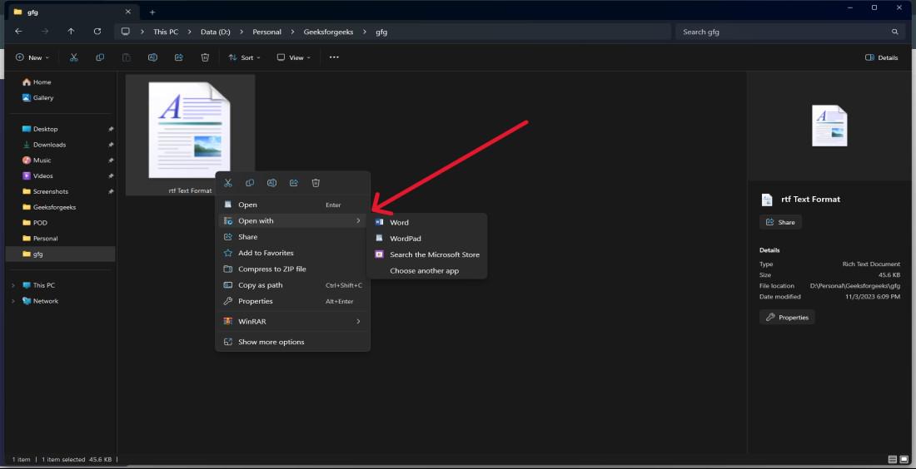Click the Copy icon in the context menu

pyautogui.click(x=250, y=183)
